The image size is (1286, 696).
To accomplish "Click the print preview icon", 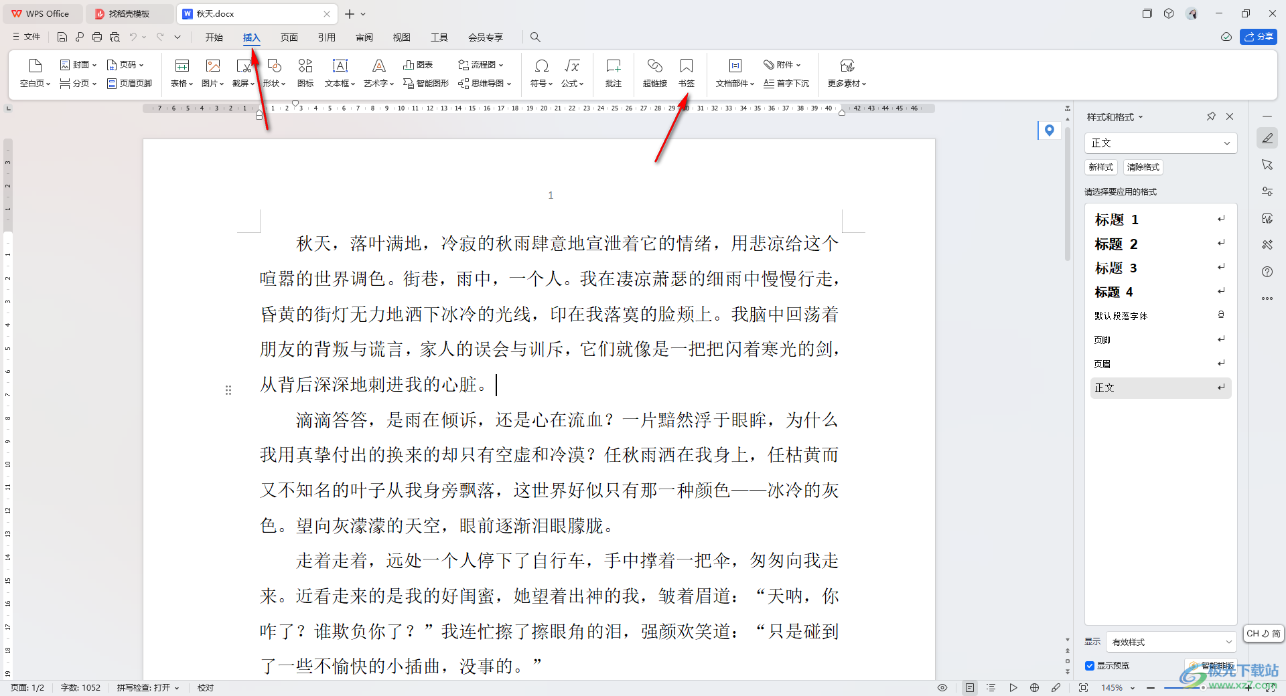I will [115, 37].
